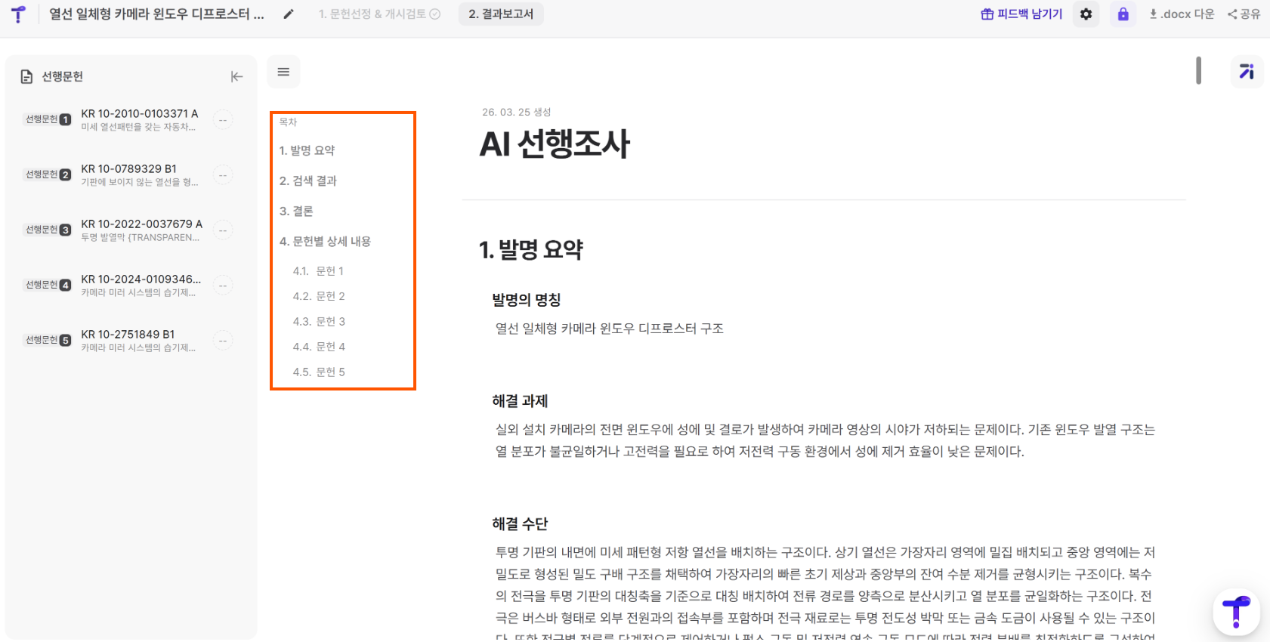Open the AI assistant icon at top right
This screenshot has height=642, width=1270.
pyautogui.click(x=1246, y=72)
